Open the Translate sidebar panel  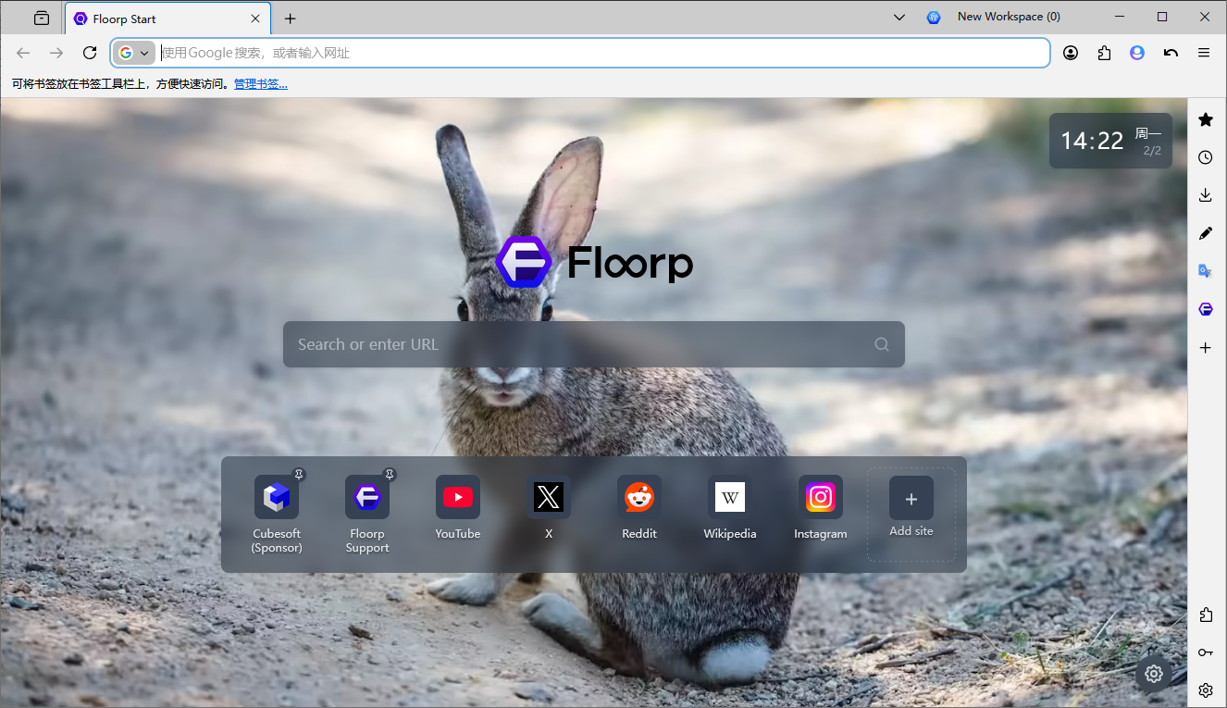click(1205, 270)
